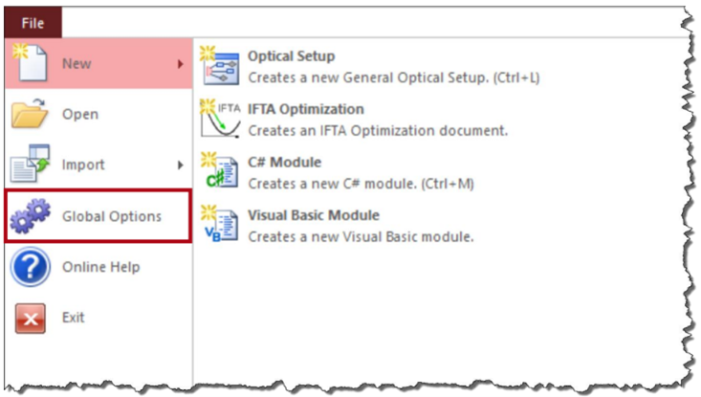The height and width of the screenshot is (397, 701).
Task: Click the 'Creates a new Visual Basic module' text
Action: 361,236
